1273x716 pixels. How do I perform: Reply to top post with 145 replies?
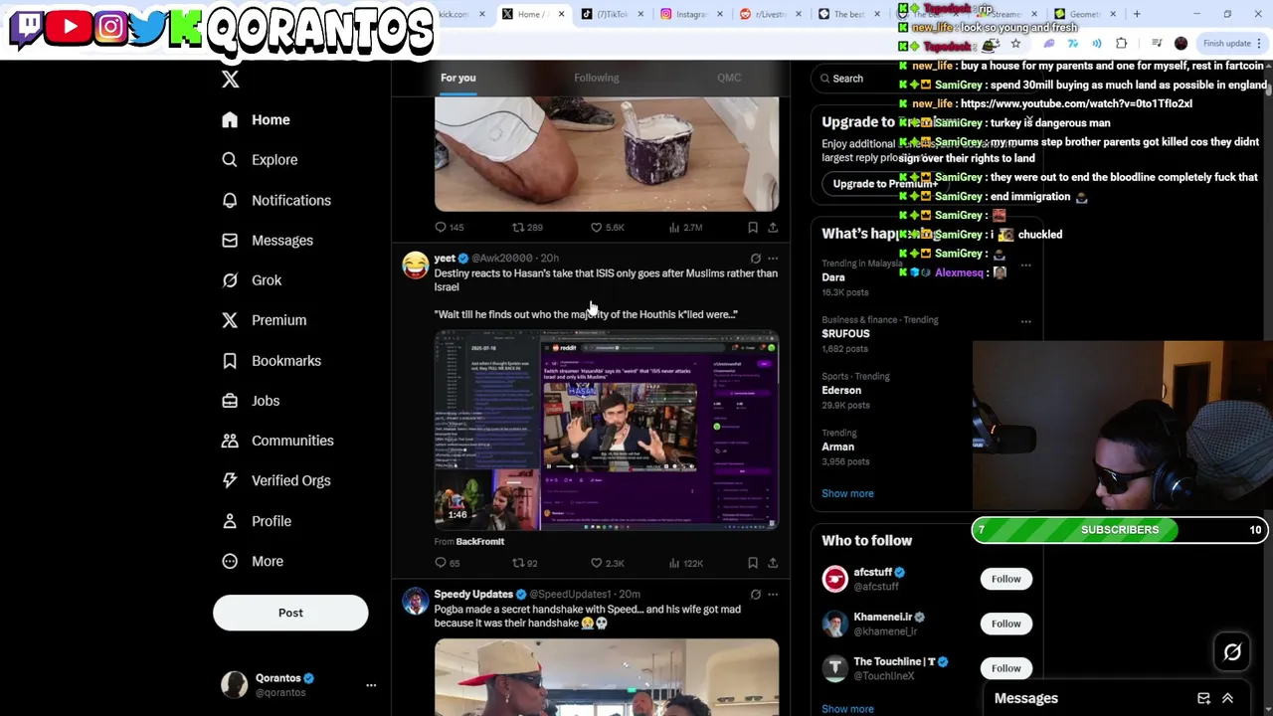[x=450, y=228]
